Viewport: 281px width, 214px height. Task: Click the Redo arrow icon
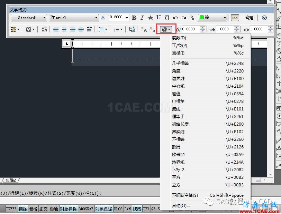(x=183, y=18)
